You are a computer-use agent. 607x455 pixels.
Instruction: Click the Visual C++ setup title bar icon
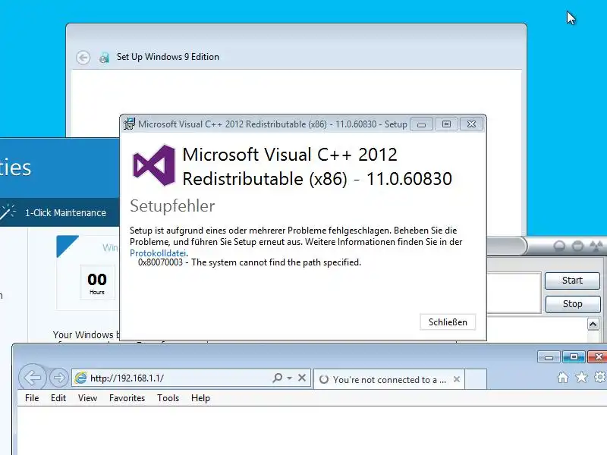129,124
